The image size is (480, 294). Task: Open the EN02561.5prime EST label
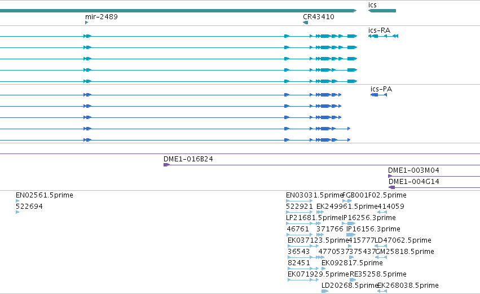pos(45,195)
